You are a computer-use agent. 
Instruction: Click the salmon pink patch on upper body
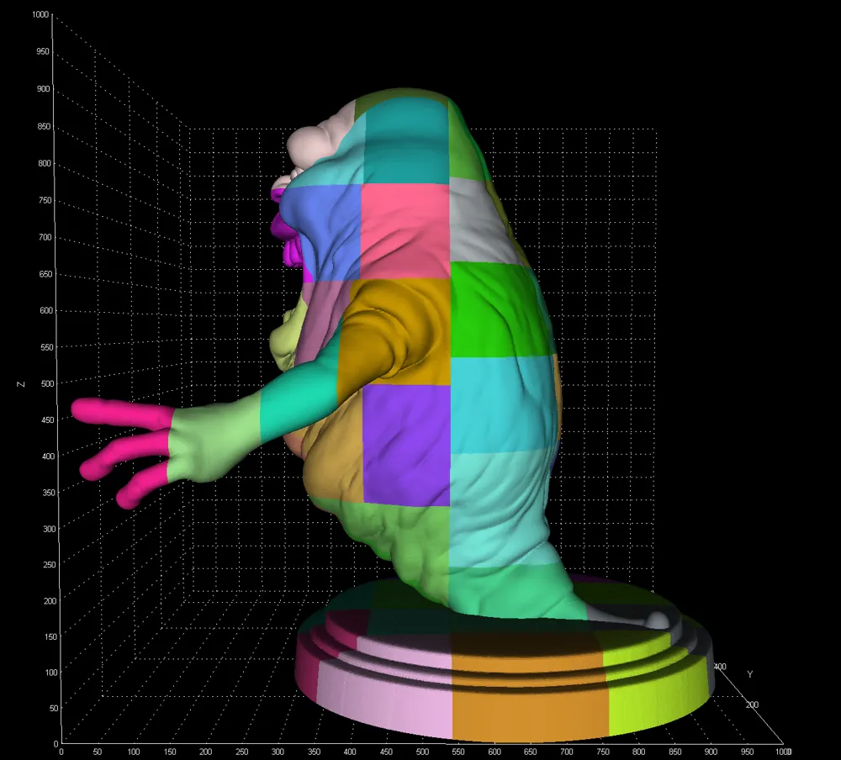click(x=405, y=231)
